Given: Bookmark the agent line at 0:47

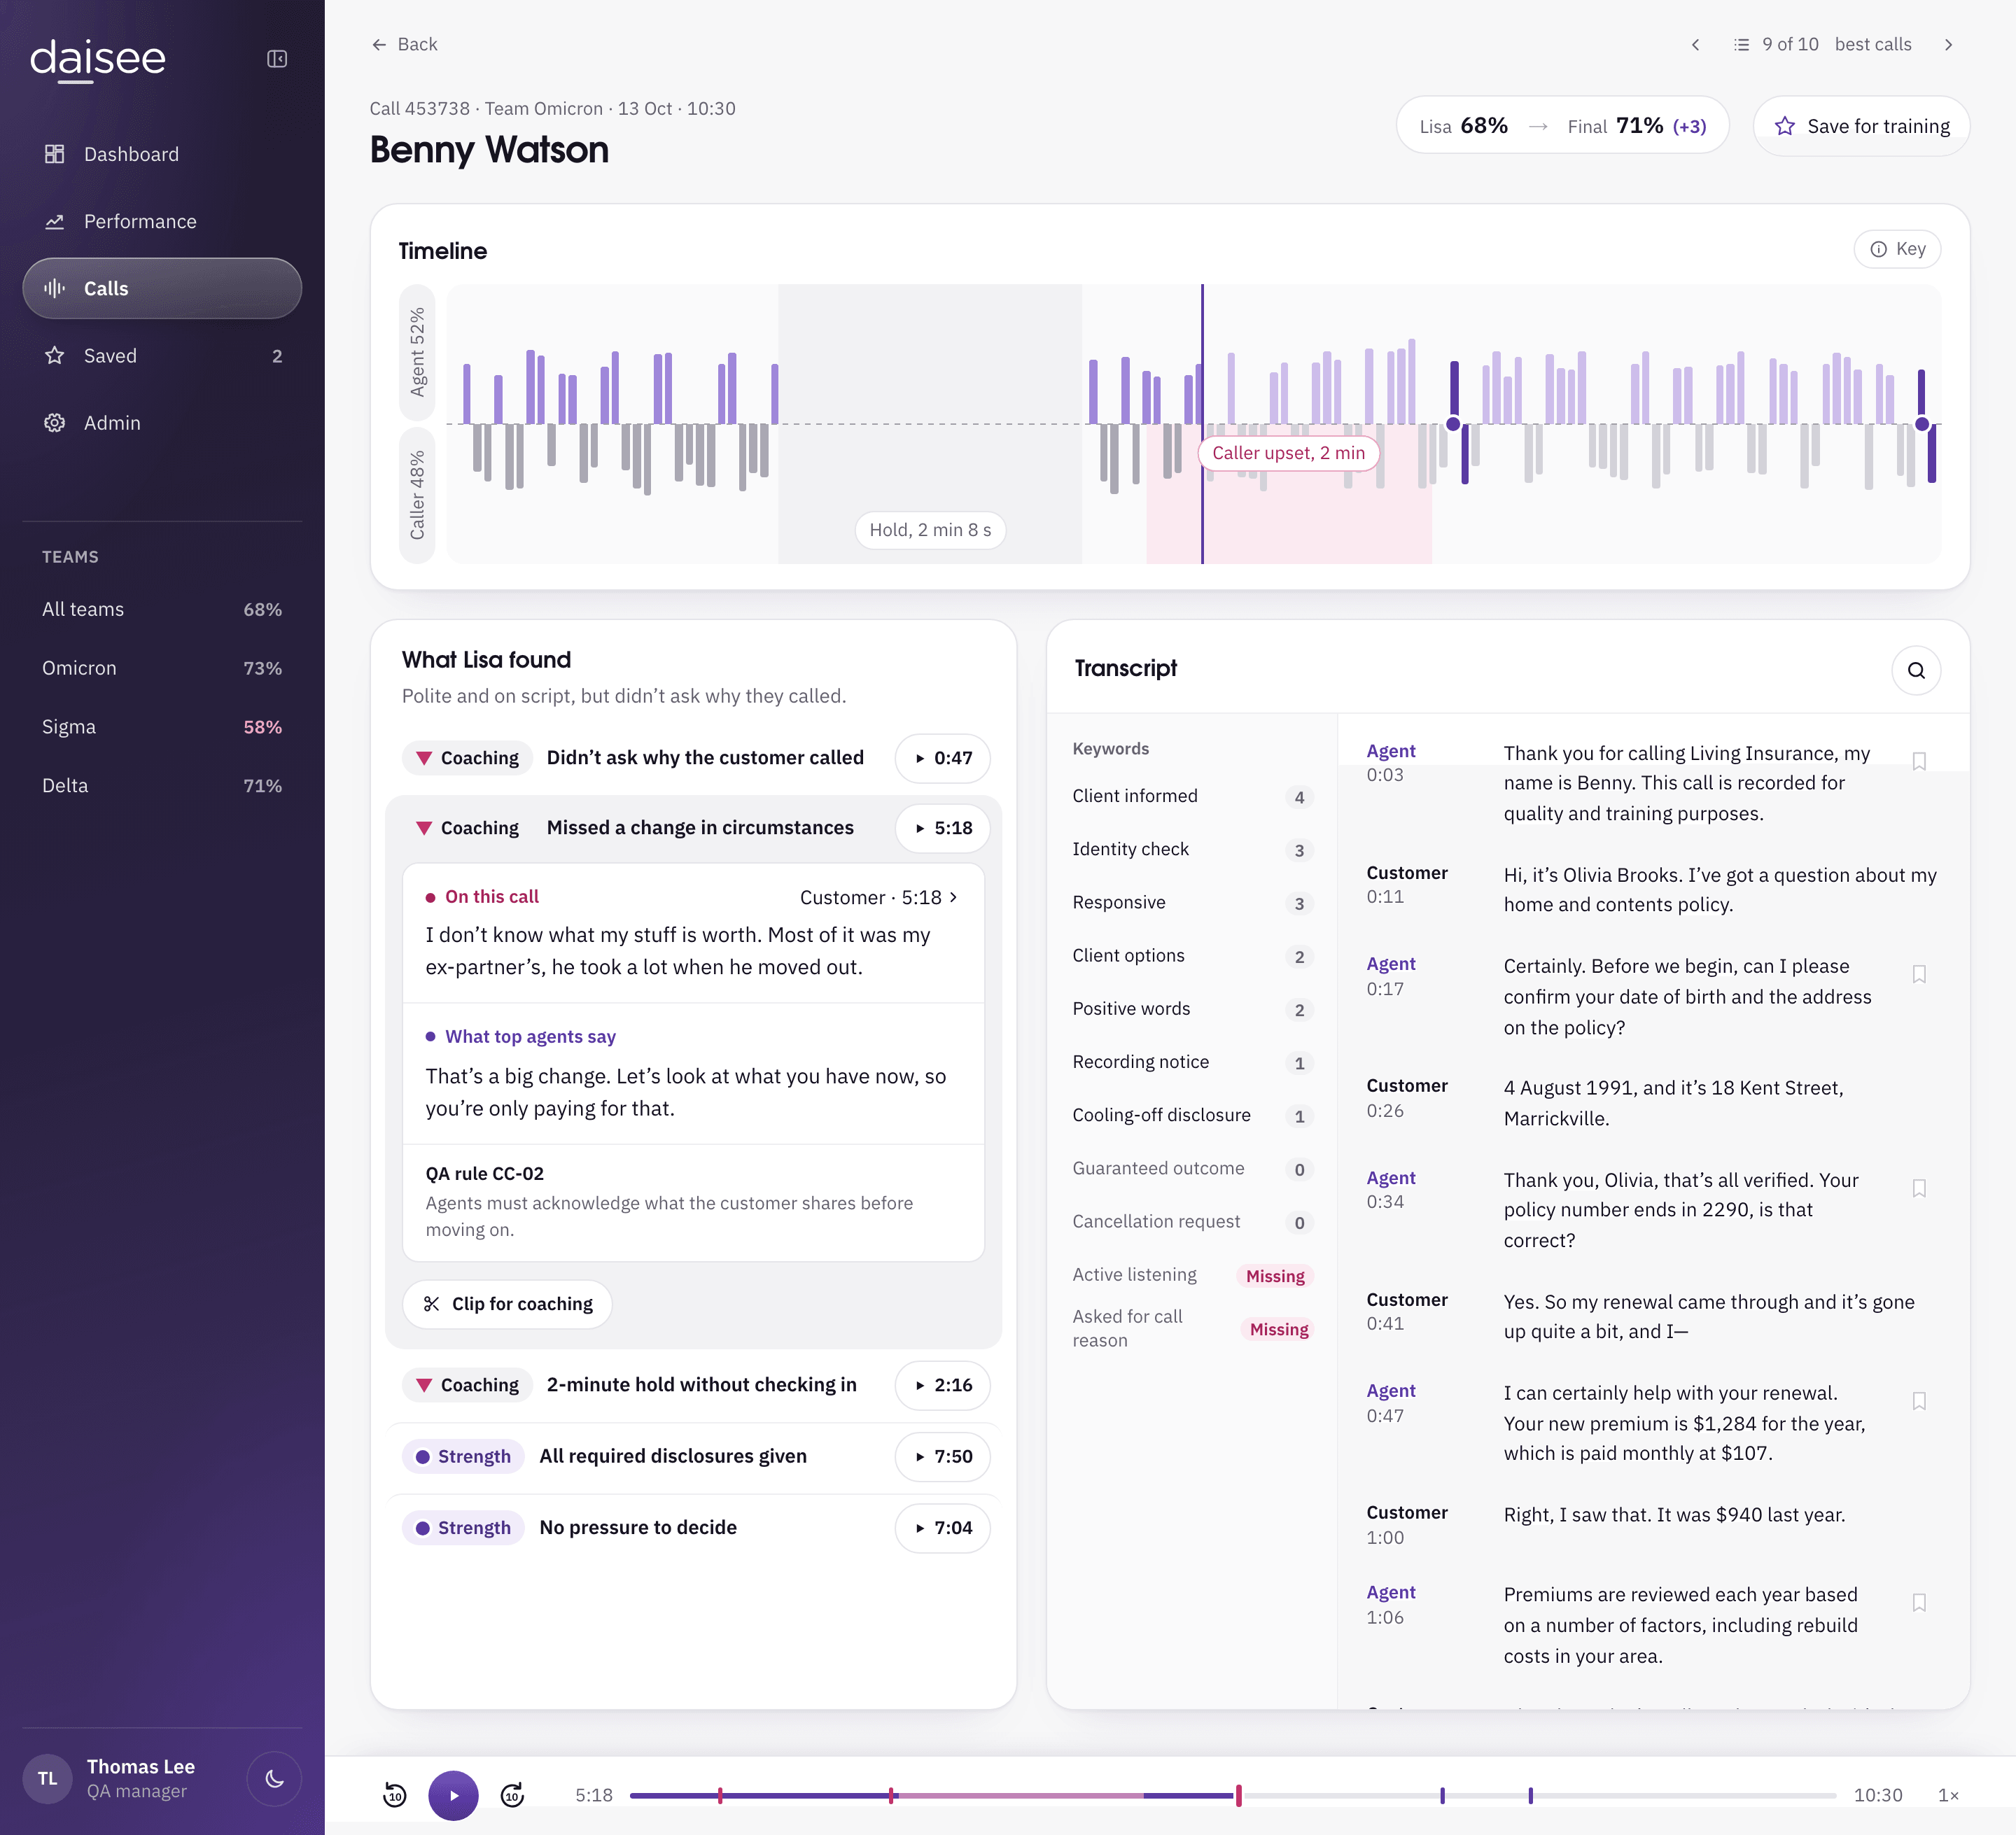Looking at the screenshot, I should 1919,1401.
